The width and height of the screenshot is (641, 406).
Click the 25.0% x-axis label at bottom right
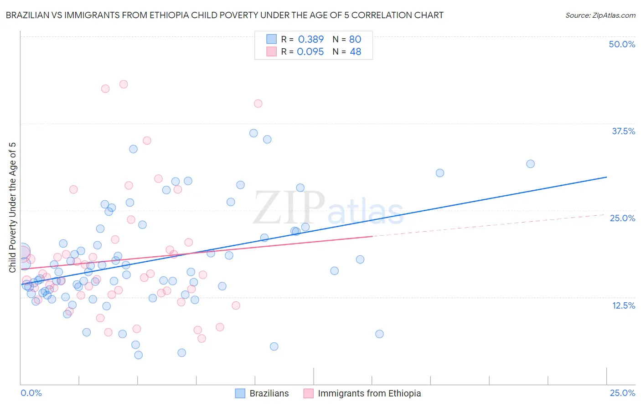tap(622, 393)
